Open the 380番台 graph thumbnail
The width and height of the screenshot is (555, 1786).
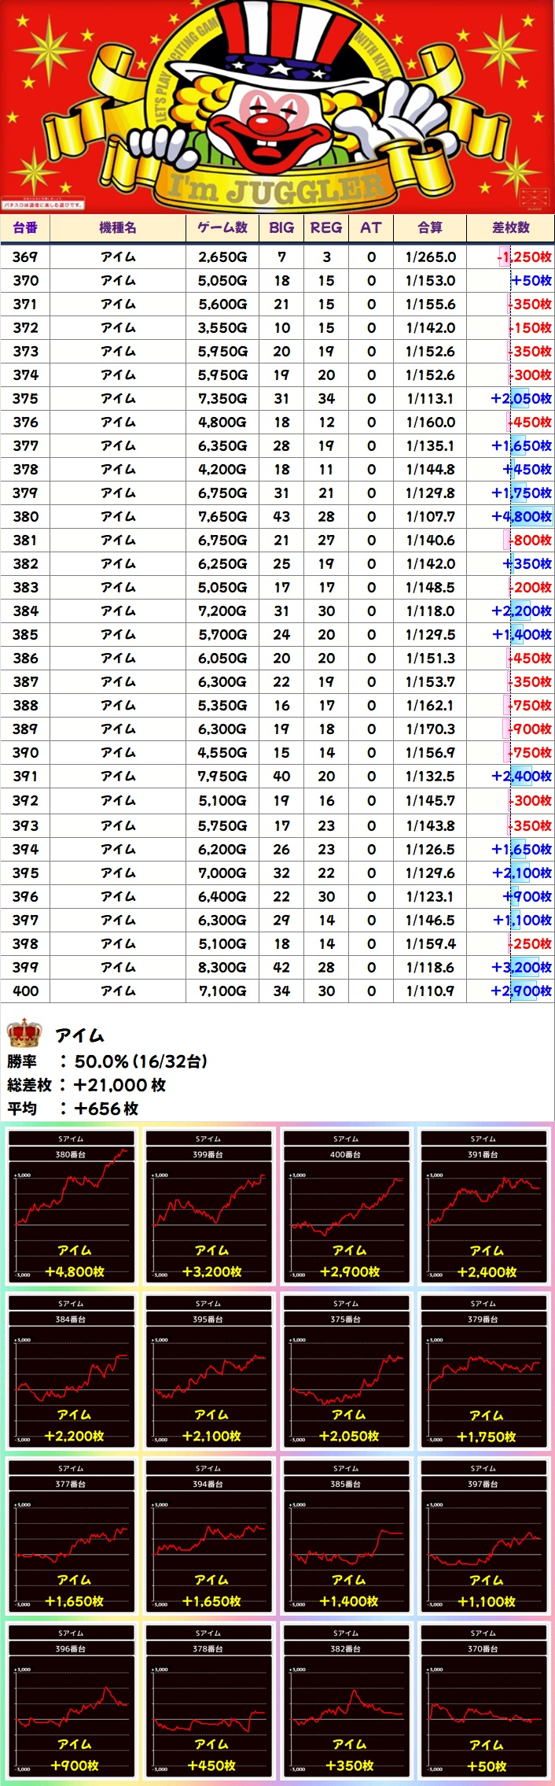click(72, 1206)
